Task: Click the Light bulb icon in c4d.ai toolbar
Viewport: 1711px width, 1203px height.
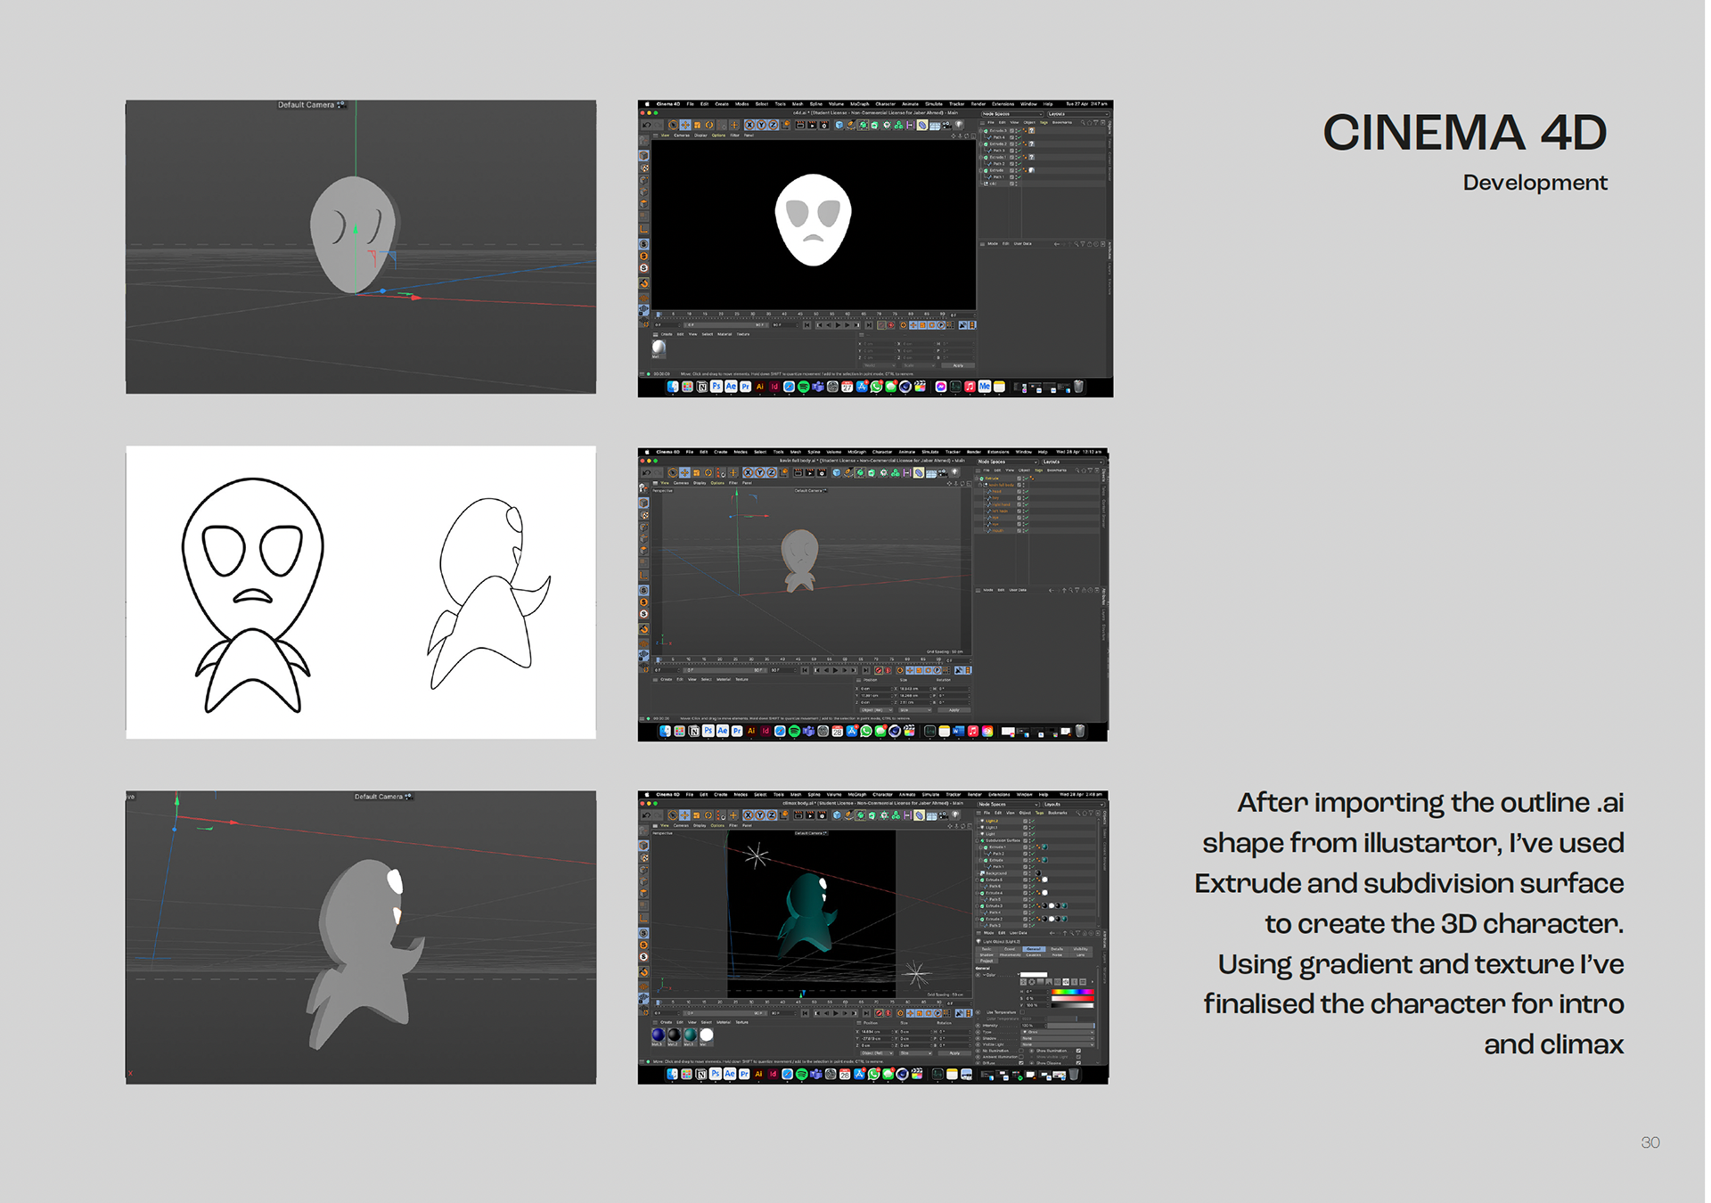Action: click(958, 124)
